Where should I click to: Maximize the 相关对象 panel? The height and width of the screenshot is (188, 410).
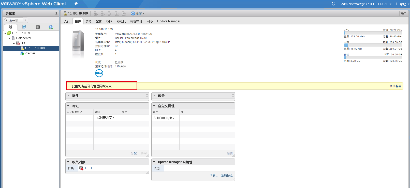click(147, 162)
